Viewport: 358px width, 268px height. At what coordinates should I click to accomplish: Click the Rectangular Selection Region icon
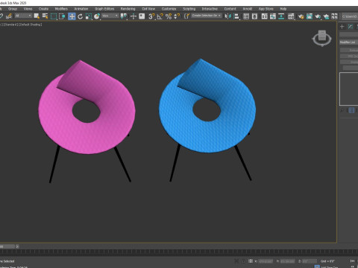(54, 16)
